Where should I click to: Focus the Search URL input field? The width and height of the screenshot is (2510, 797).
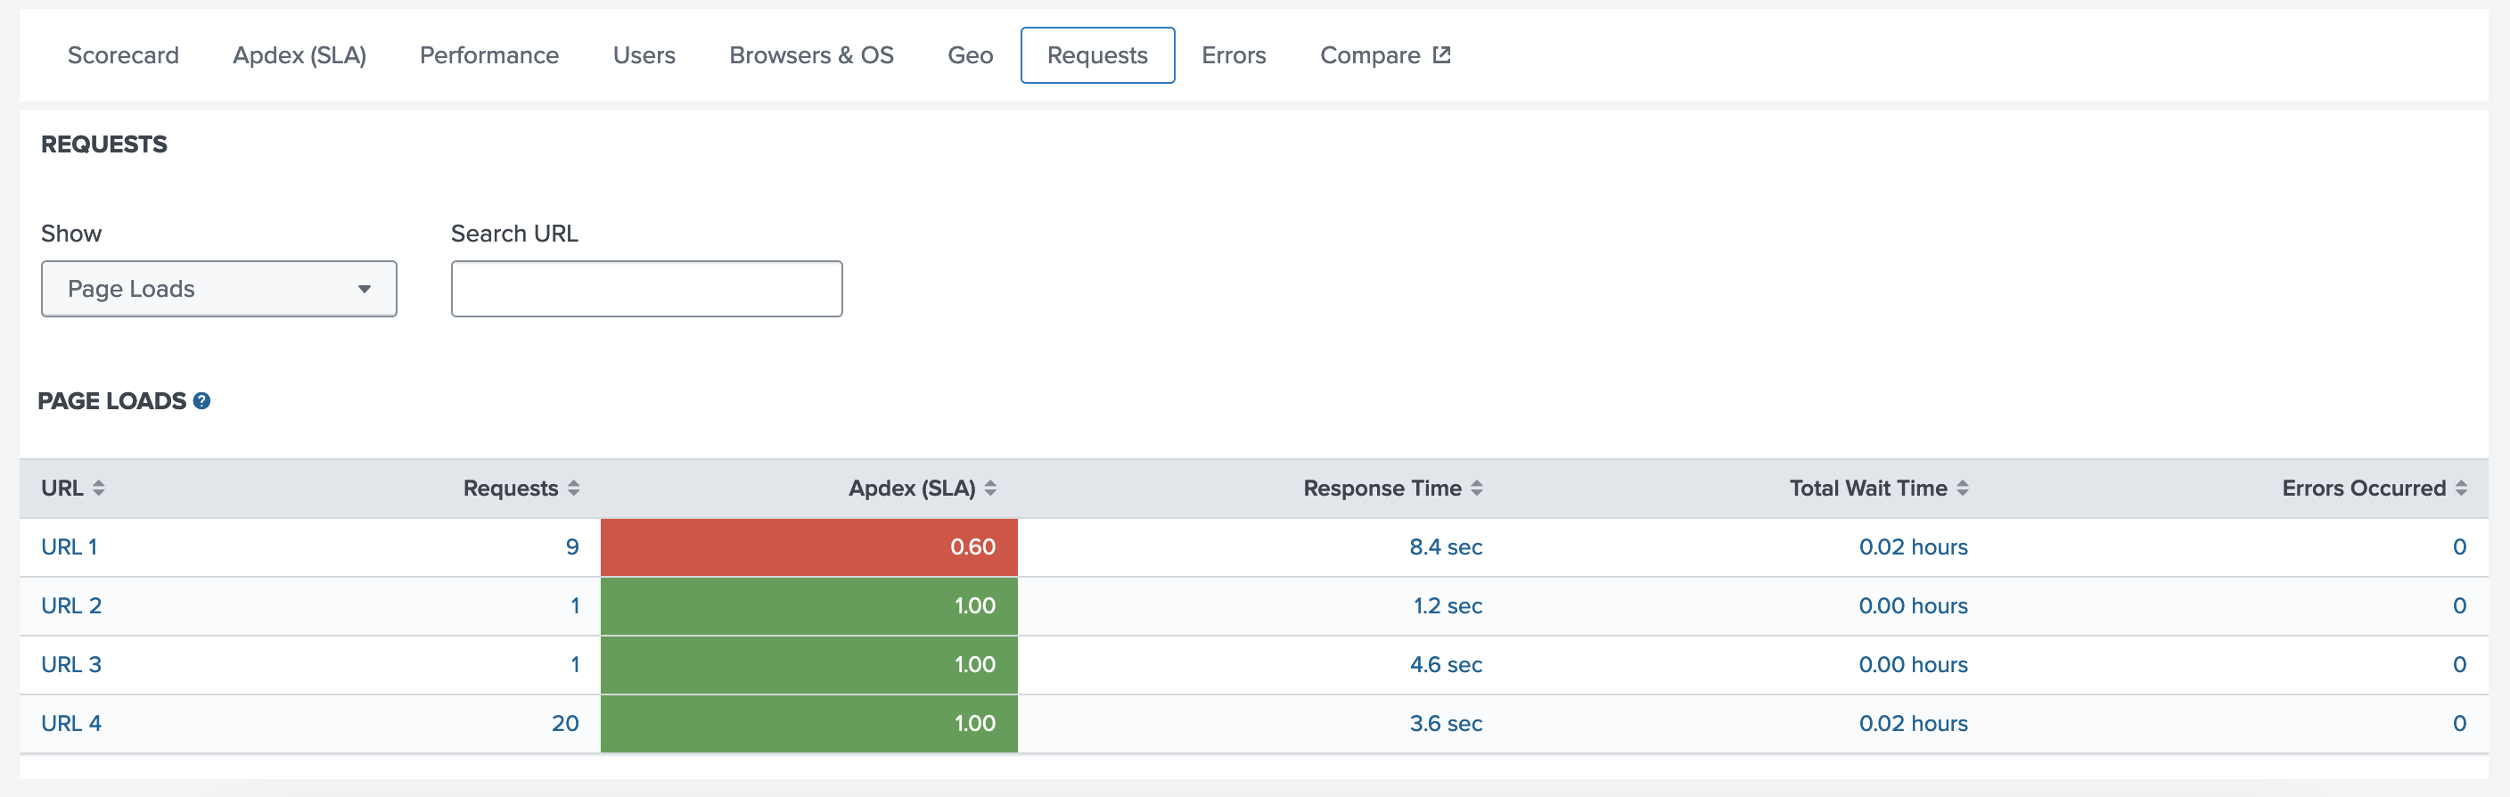(646, 289)
